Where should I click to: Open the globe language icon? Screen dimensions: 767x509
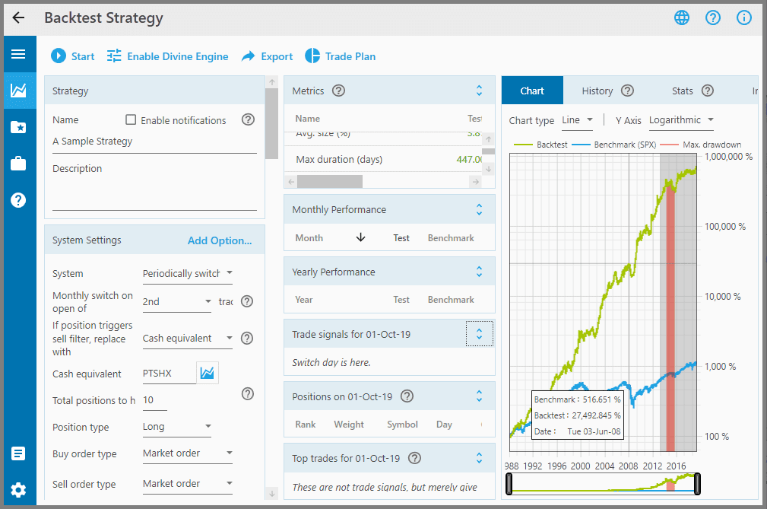point(682,18)
